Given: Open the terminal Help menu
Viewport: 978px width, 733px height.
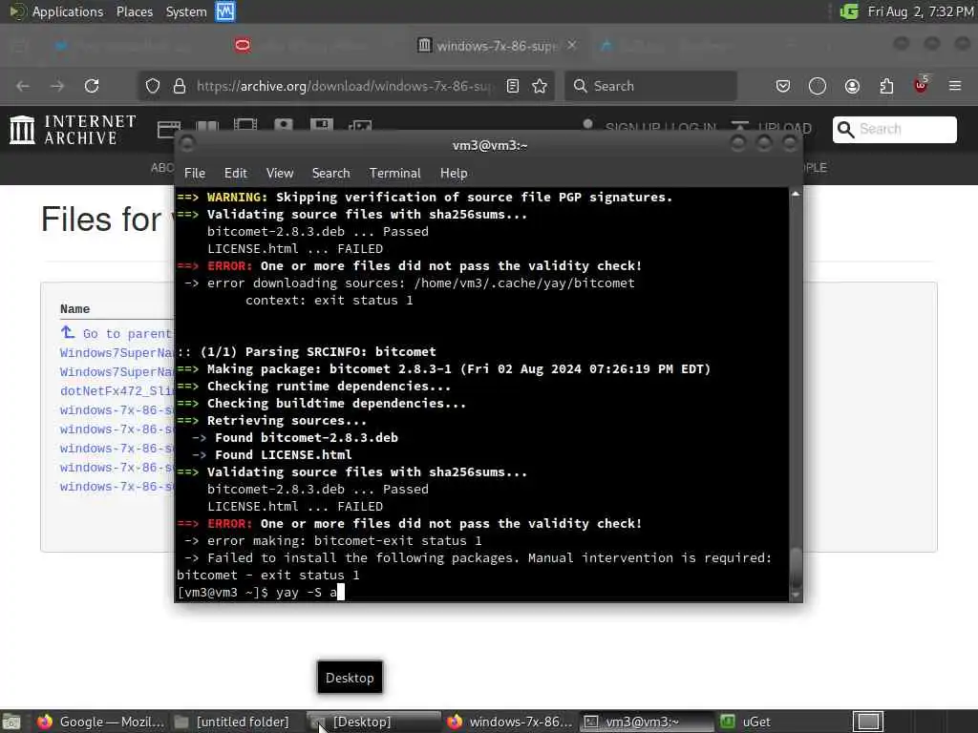Looking at the screenshot, I should 454,173.
